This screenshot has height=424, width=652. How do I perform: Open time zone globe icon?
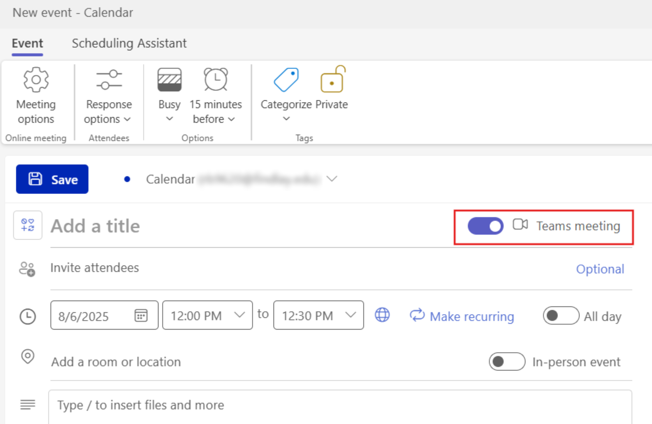tap(382, 315)
